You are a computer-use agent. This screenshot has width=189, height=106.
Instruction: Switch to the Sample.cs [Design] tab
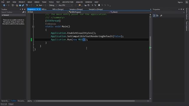point(76,9)
